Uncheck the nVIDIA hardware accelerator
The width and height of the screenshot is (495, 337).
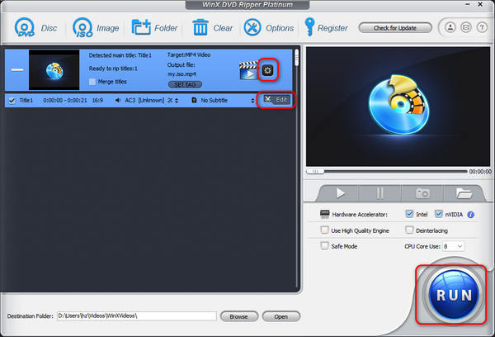coord(439,214)
